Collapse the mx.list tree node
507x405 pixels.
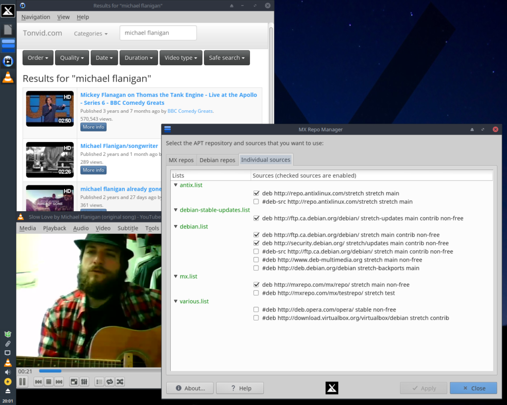coord(176,276)
